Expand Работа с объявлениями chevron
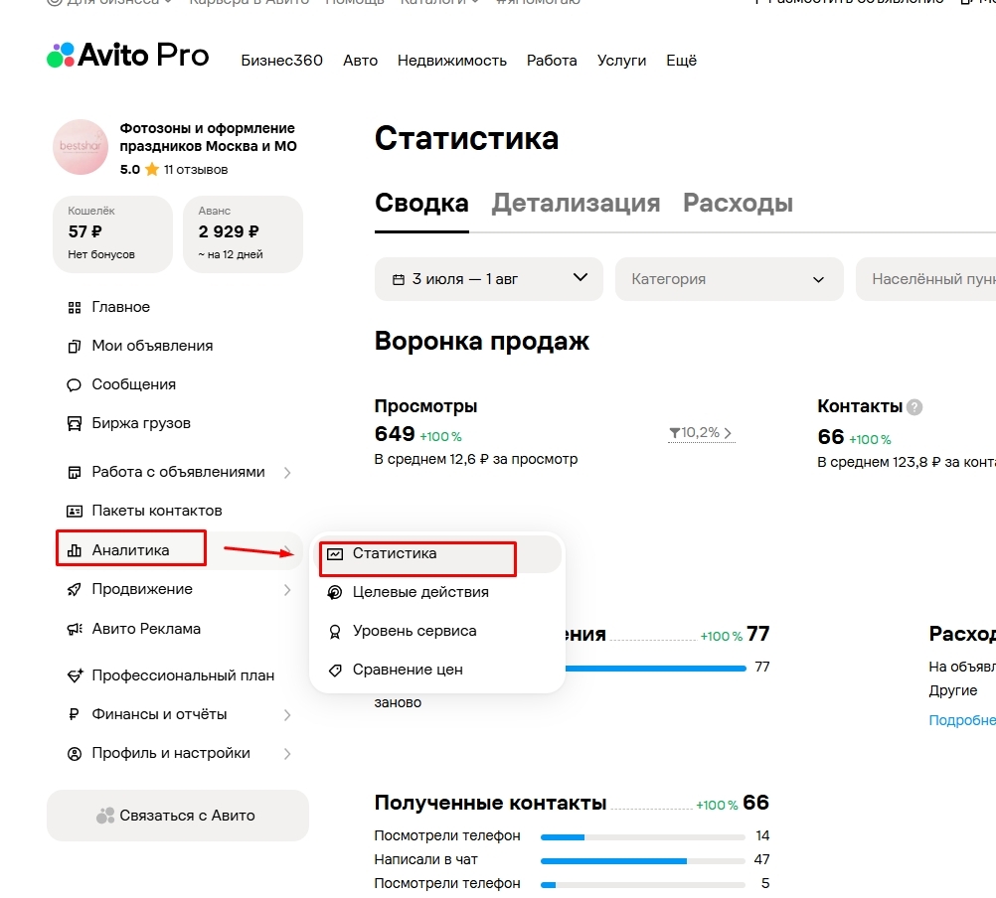This screenshot has width=996, height=898. pyautogui.click(x=287, y=473)
